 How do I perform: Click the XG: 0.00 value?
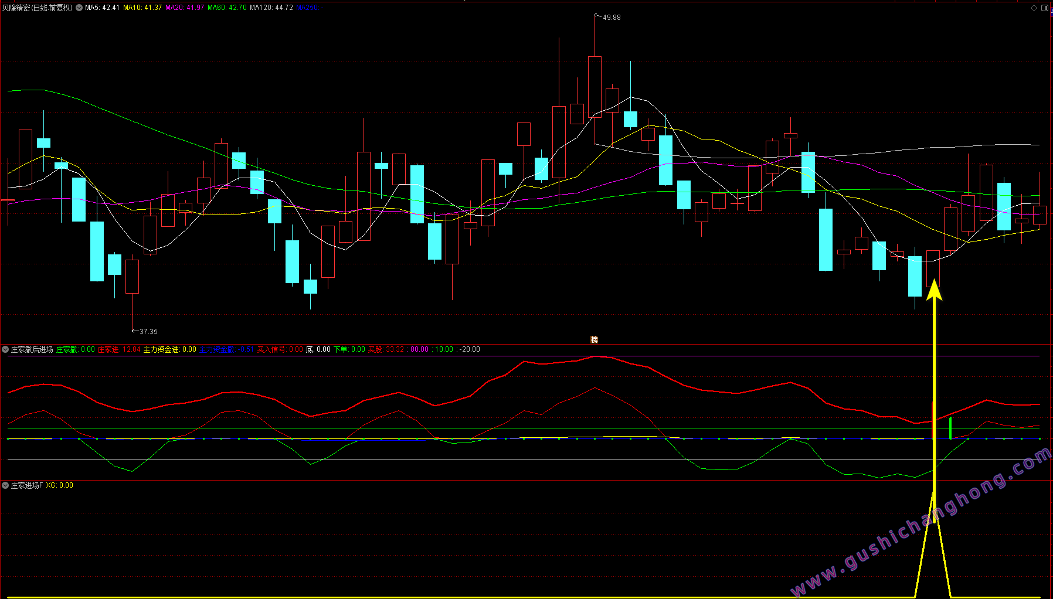tap(60, 485)
